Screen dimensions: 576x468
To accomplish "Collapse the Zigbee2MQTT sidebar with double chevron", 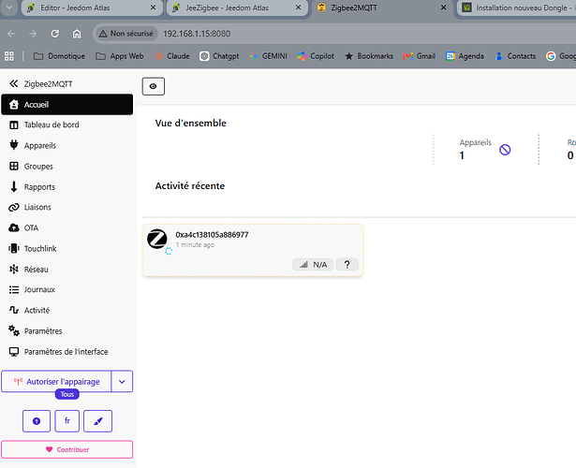I will [14, 83].
